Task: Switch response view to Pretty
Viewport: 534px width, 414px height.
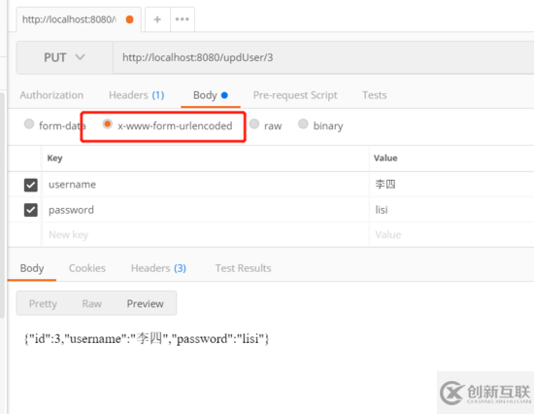Action: (x=43, y=303)
